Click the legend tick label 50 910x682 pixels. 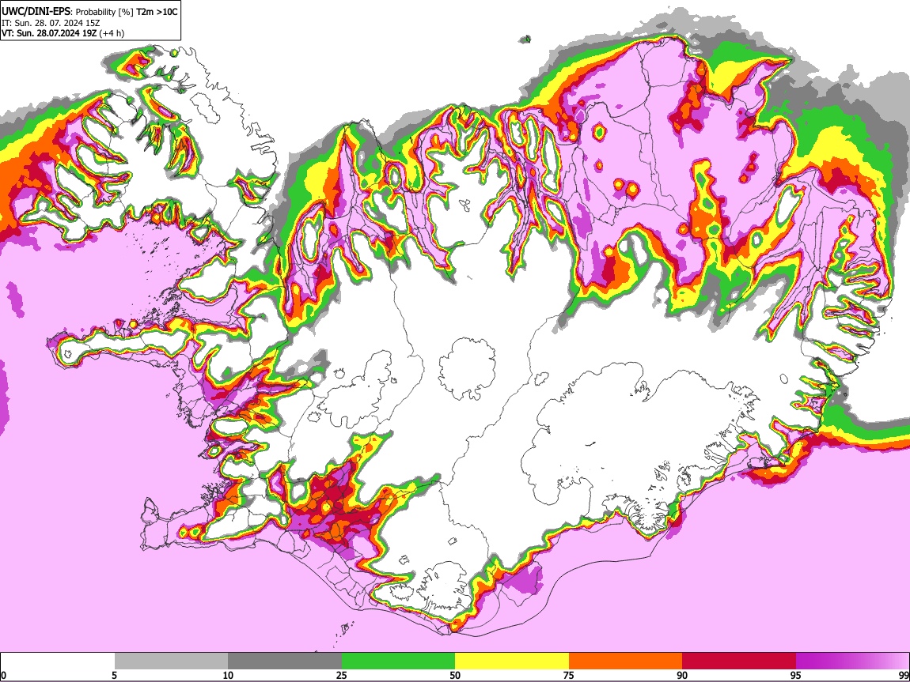coord(455,675)
